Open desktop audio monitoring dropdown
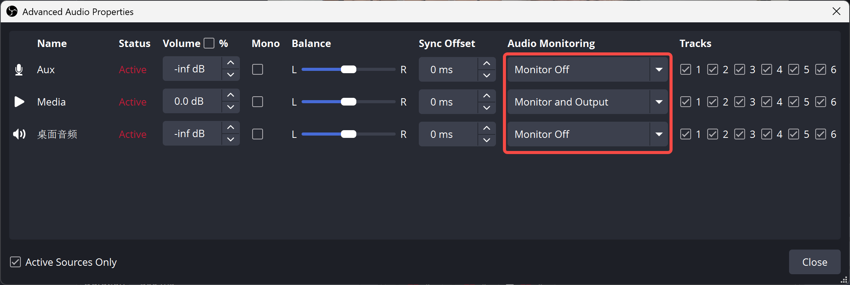 point(587,134)
